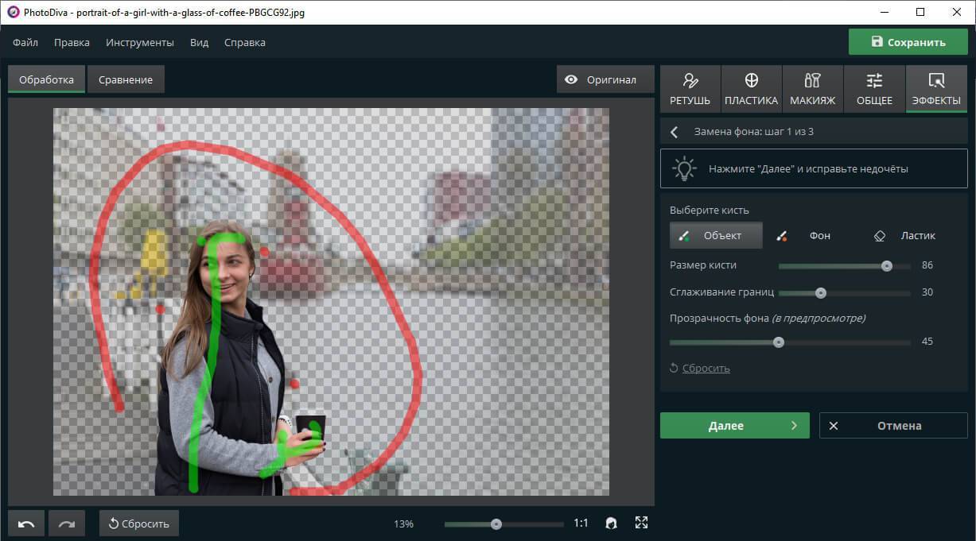Switch to the Сравнение tab
976x541 pixels.
coord(126,79)
